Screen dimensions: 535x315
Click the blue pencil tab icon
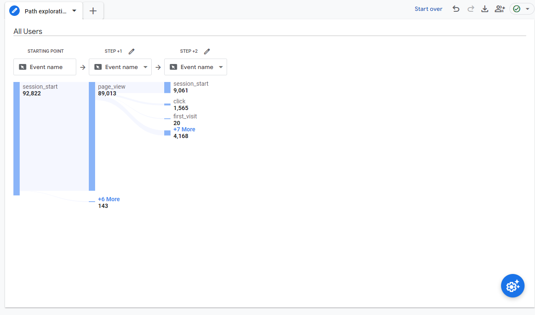point(15,11)
